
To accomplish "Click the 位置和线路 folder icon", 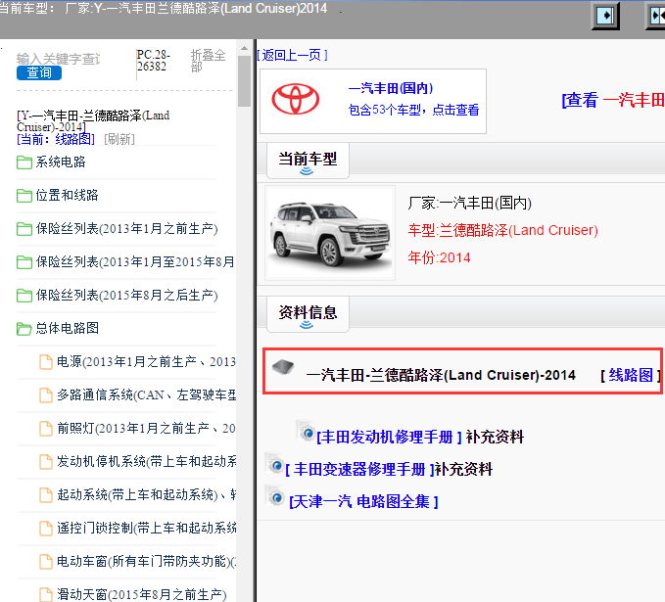I will point(24,196).
